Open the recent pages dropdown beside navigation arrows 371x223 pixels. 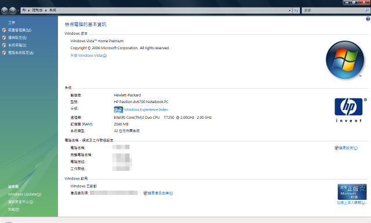[18, 10]
